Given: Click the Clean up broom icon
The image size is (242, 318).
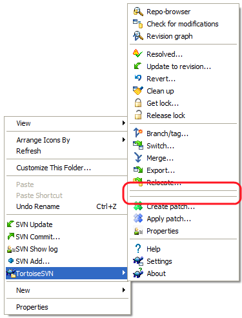Looking at the screenshot, I should click(x=138, y=90).
